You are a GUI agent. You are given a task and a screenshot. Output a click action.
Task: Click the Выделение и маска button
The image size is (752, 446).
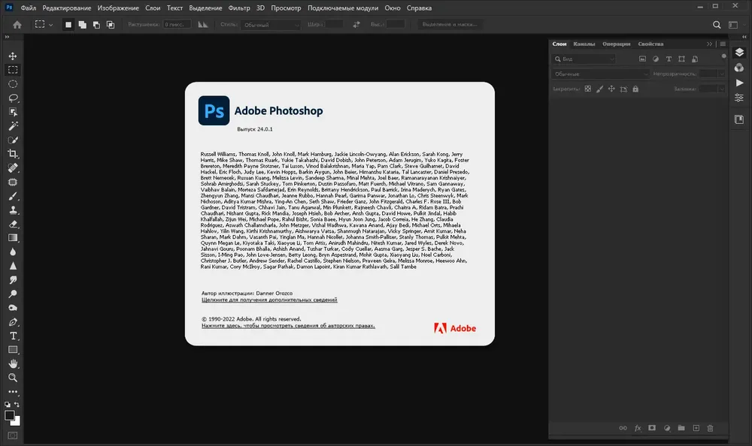(x=450, y=25)
